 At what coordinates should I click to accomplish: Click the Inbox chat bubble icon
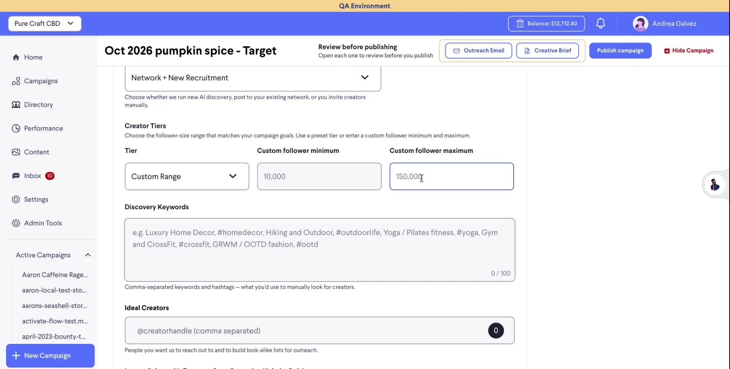click(x=16, y=176)
